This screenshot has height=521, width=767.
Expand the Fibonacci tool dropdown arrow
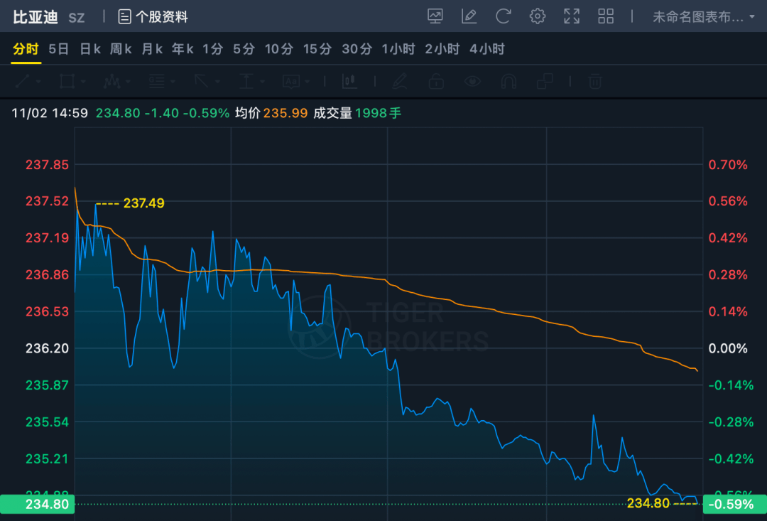coord(173,82)
